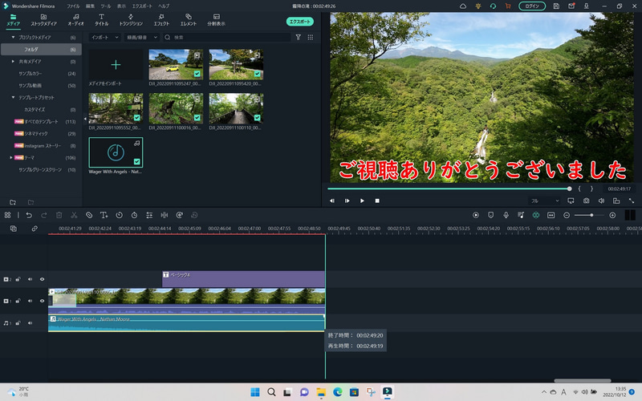Switch to the オーディオ tab
The height and width of the screenshot is (401, 642).
(x=75, y=19)
